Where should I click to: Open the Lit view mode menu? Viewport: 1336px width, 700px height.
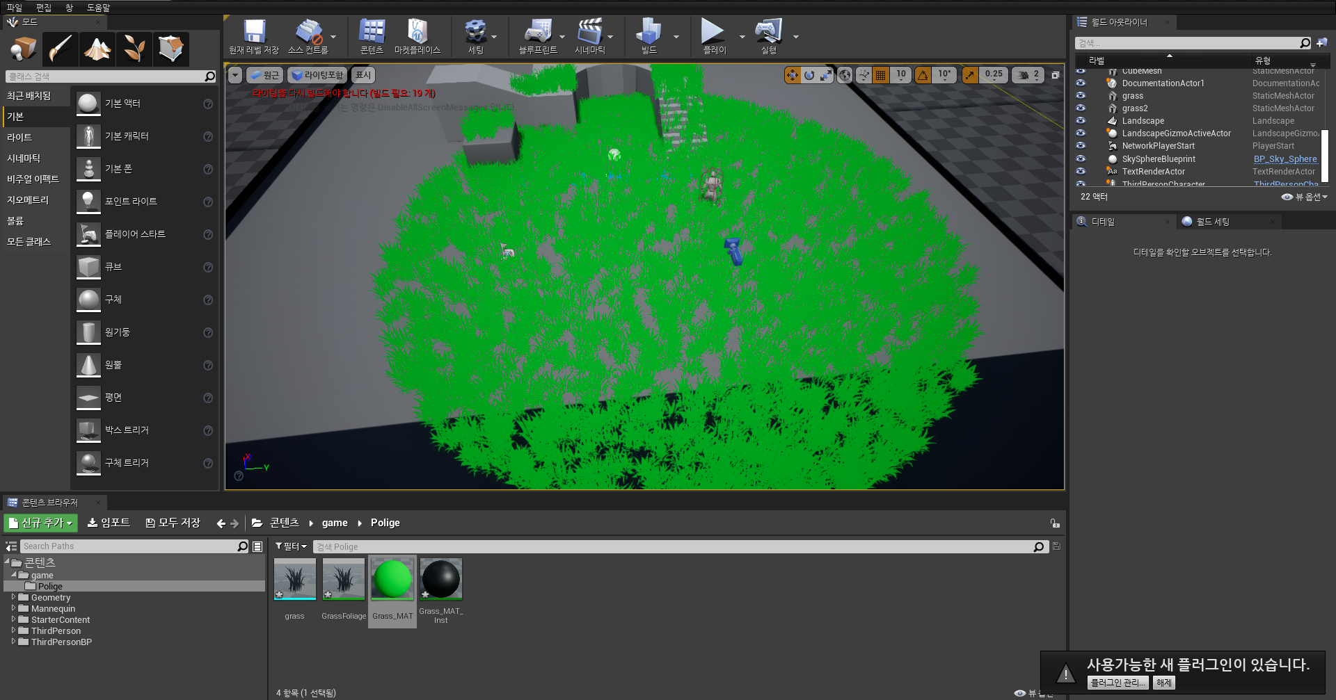[318, 75]
